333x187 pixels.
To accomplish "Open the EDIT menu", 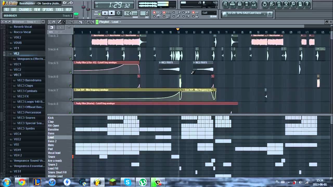I will click(14, 10).
